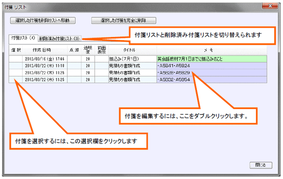Viewport: 283px width, 179px height.
Task: Click the 透明度 column header
Action: coord(88,50)
